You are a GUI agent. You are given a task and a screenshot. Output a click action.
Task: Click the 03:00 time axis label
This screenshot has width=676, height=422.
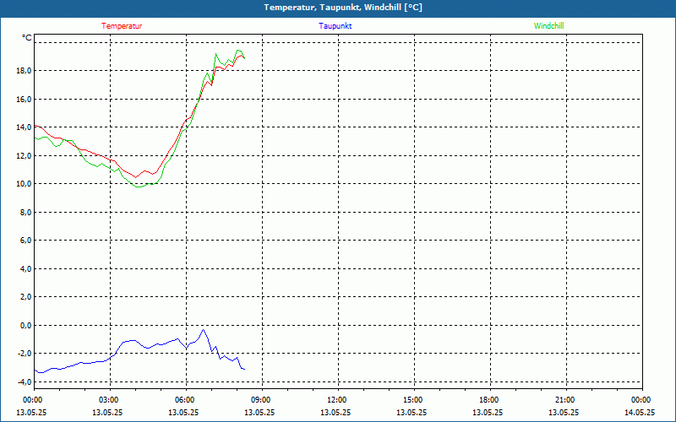click(109, 400)
